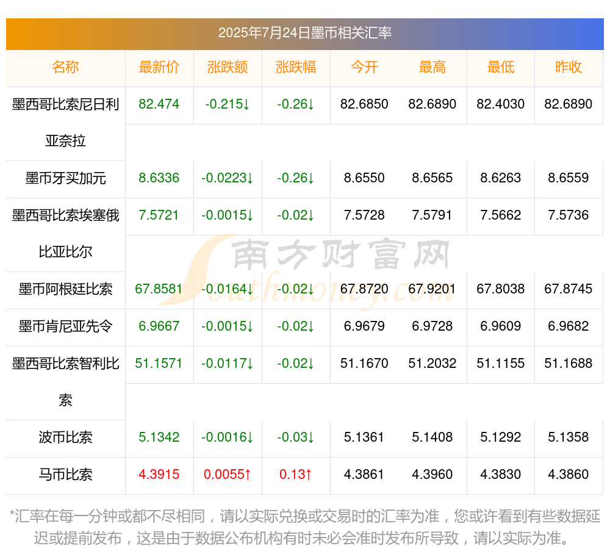Click highest value 4.3960

pyautogui.click(x=432, y=475)
